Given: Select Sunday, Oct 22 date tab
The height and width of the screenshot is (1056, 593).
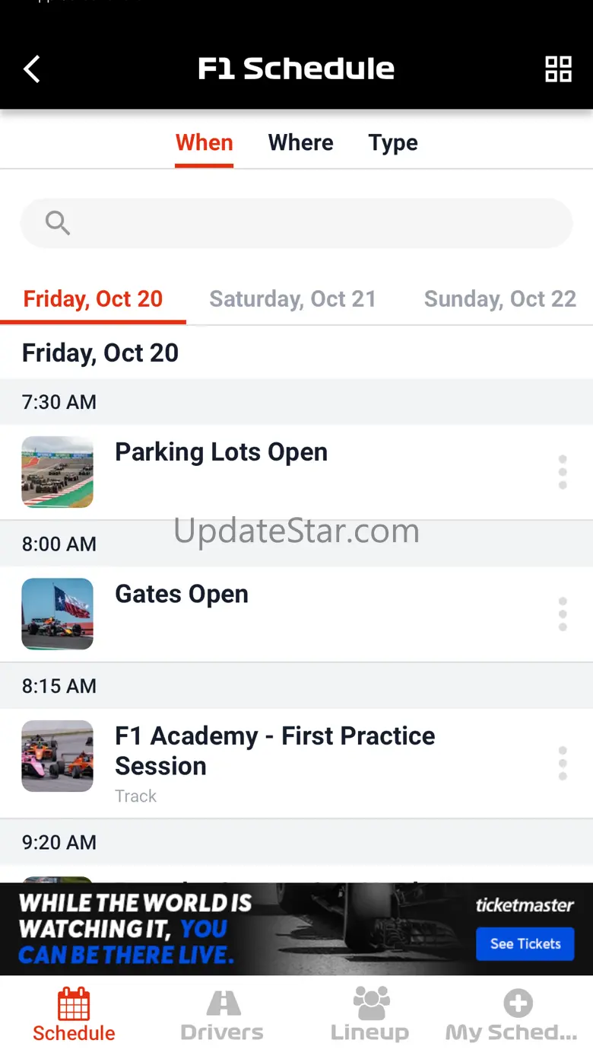Looking at the screenshot, I should [500, 299].
